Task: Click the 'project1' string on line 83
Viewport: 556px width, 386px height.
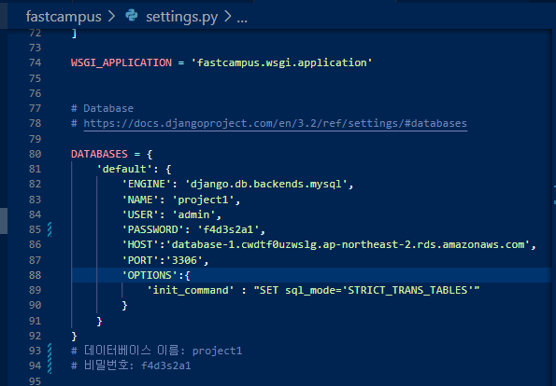Action: pyautogui.click(x=203, y=200)
